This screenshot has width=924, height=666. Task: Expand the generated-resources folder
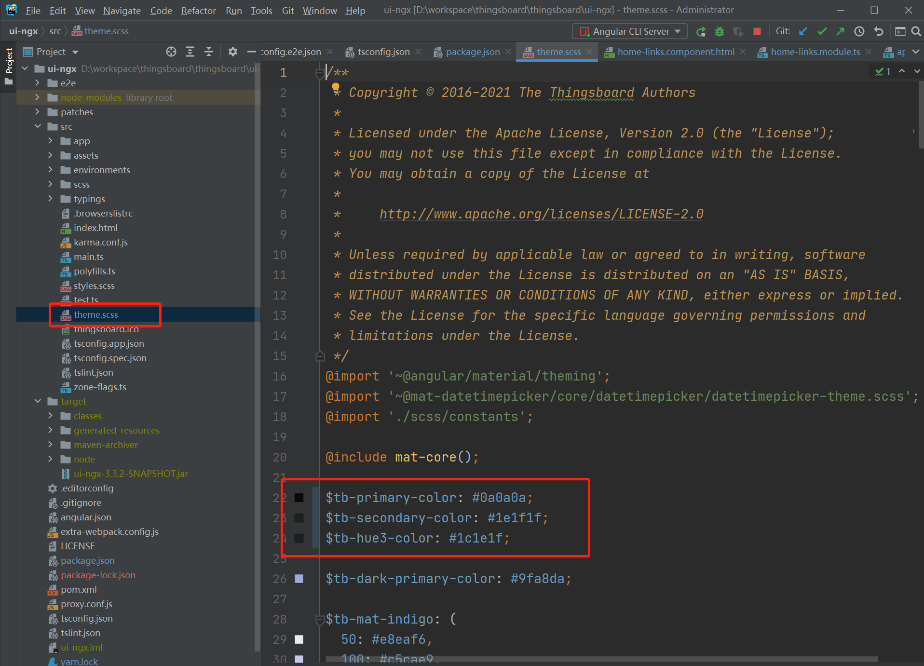(50, 430)
